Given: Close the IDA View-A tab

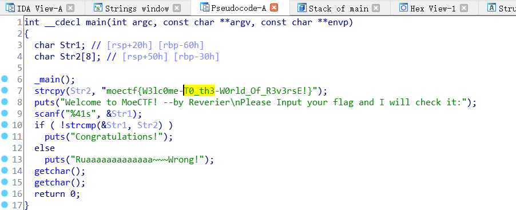Looking at the screenshot, I should 70,8.
